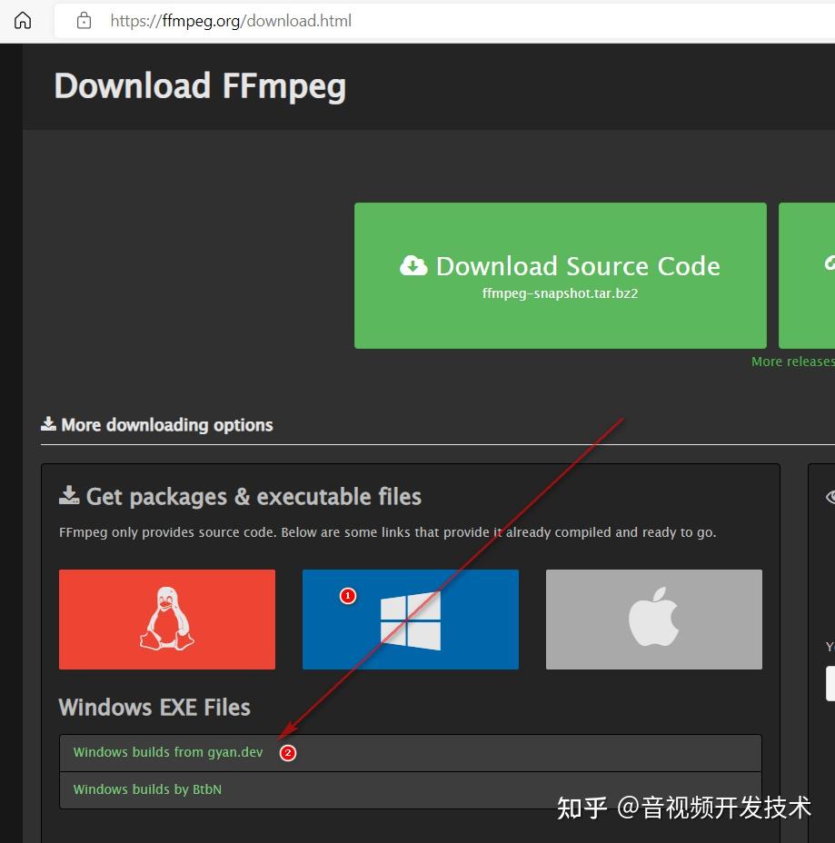Click the download icon beside Get packages heading

coord(69,494)
